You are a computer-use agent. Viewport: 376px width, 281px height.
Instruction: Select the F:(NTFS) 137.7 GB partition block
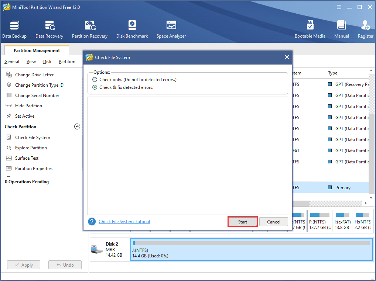(319, 221)
